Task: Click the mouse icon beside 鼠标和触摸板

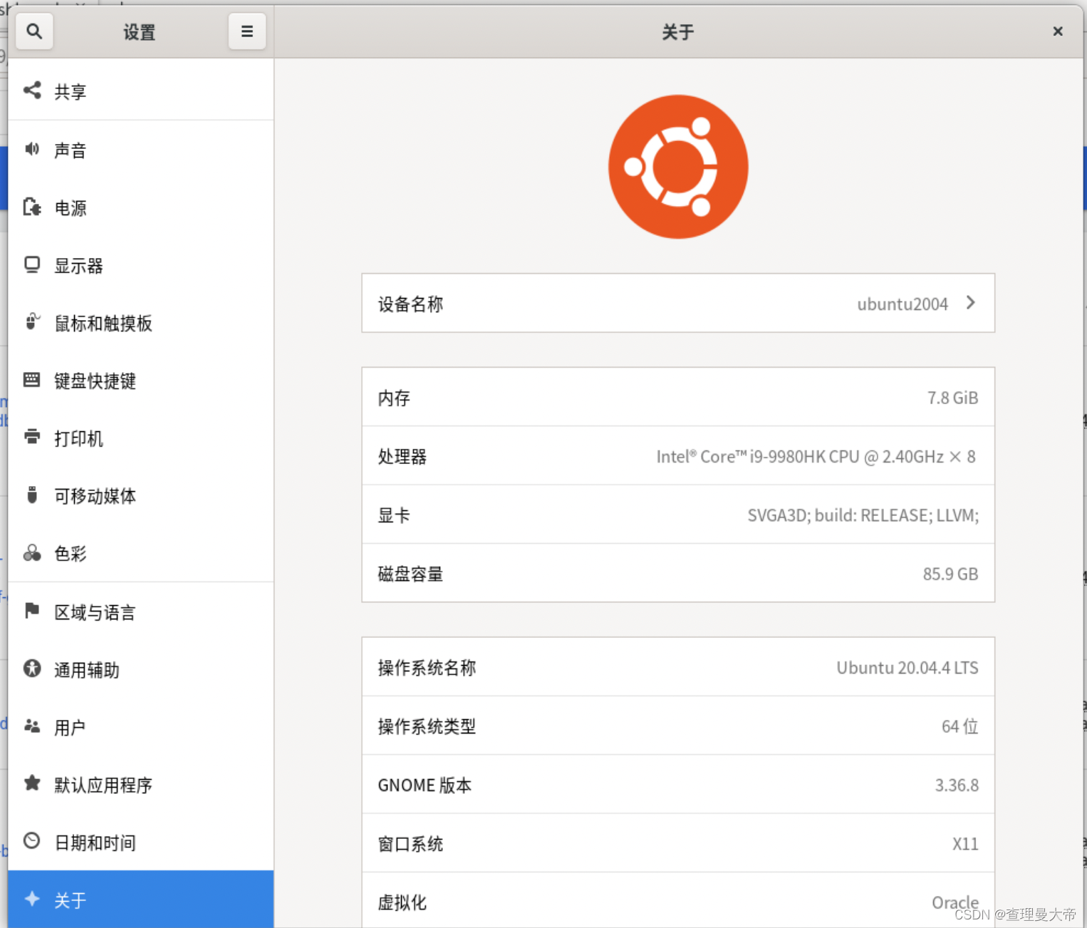Action: click(x=32, y=322)
